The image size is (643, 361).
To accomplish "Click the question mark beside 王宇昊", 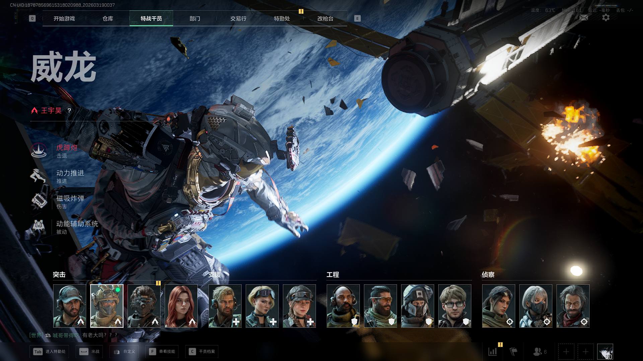I will click(69, 111).
